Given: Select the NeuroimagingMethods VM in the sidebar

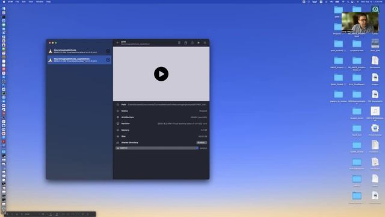Looking at the screenshot, I should (x=79, y=51).
